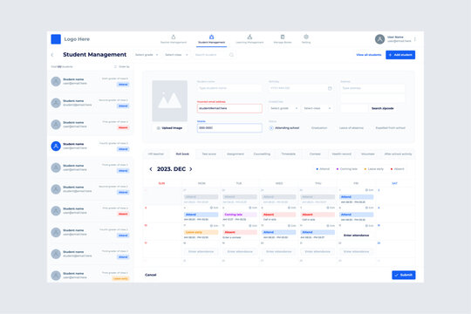Click the search magnifier icon
471x314 pixels.
[231, 55]
